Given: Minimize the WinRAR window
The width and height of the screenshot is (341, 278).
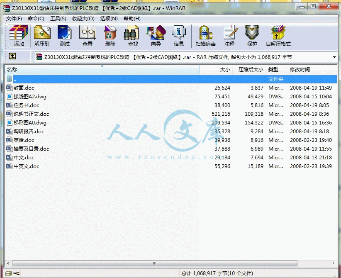Looking at the screenshot, I should [302, 7].
